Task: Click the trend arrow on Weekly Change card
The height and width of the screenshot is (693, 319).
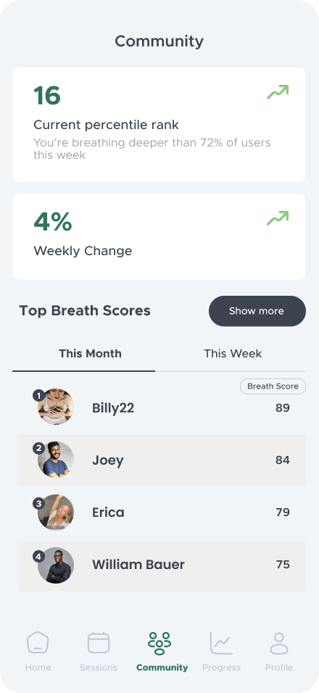Action: tap(278, 218)
